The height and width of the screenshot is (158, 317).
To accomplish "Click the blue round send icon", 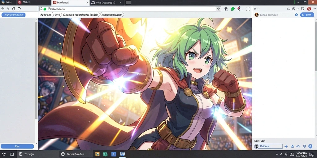I will pos(310,147).
